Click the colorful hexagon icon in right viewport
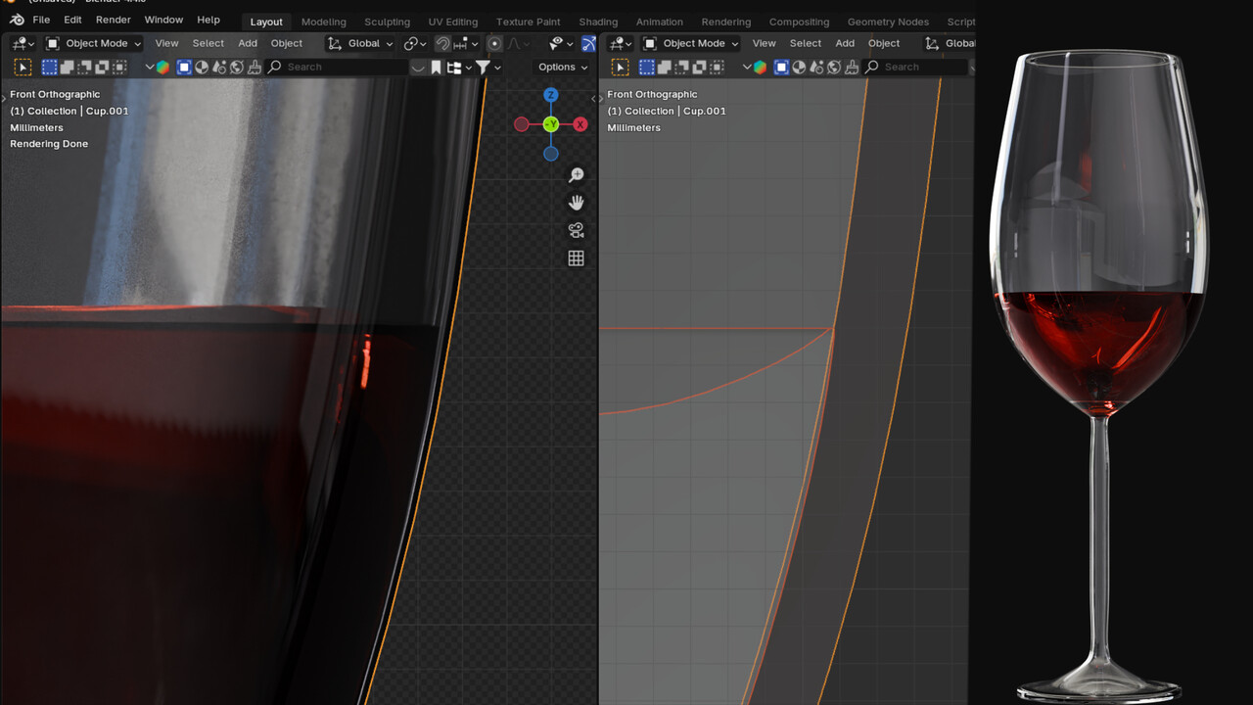This screenshot has width=1253, height=705. click(760, 67)
